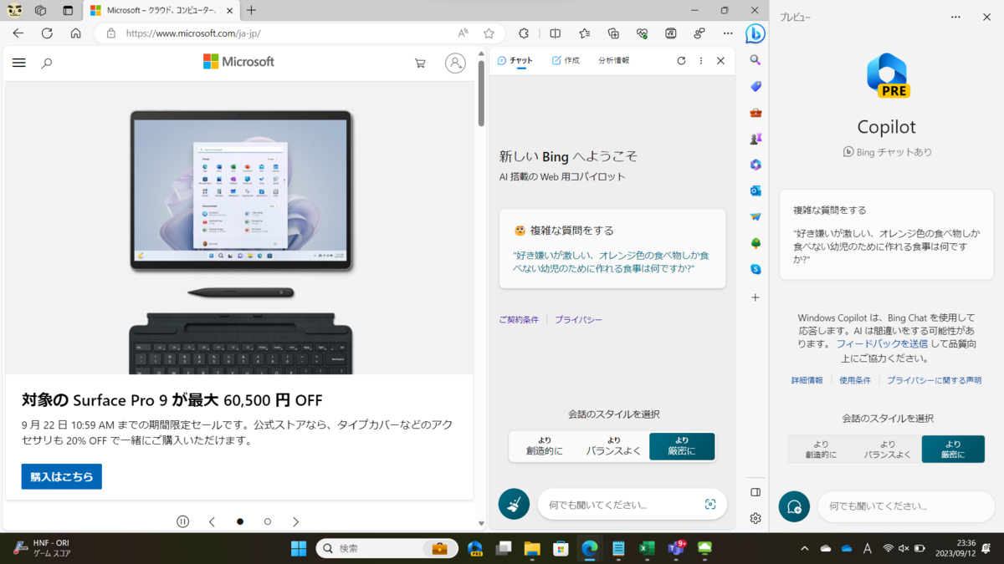Reload the Microsoft page
Image resolution: width=1004 pixels, height=564 pixels.
(47, 33)
